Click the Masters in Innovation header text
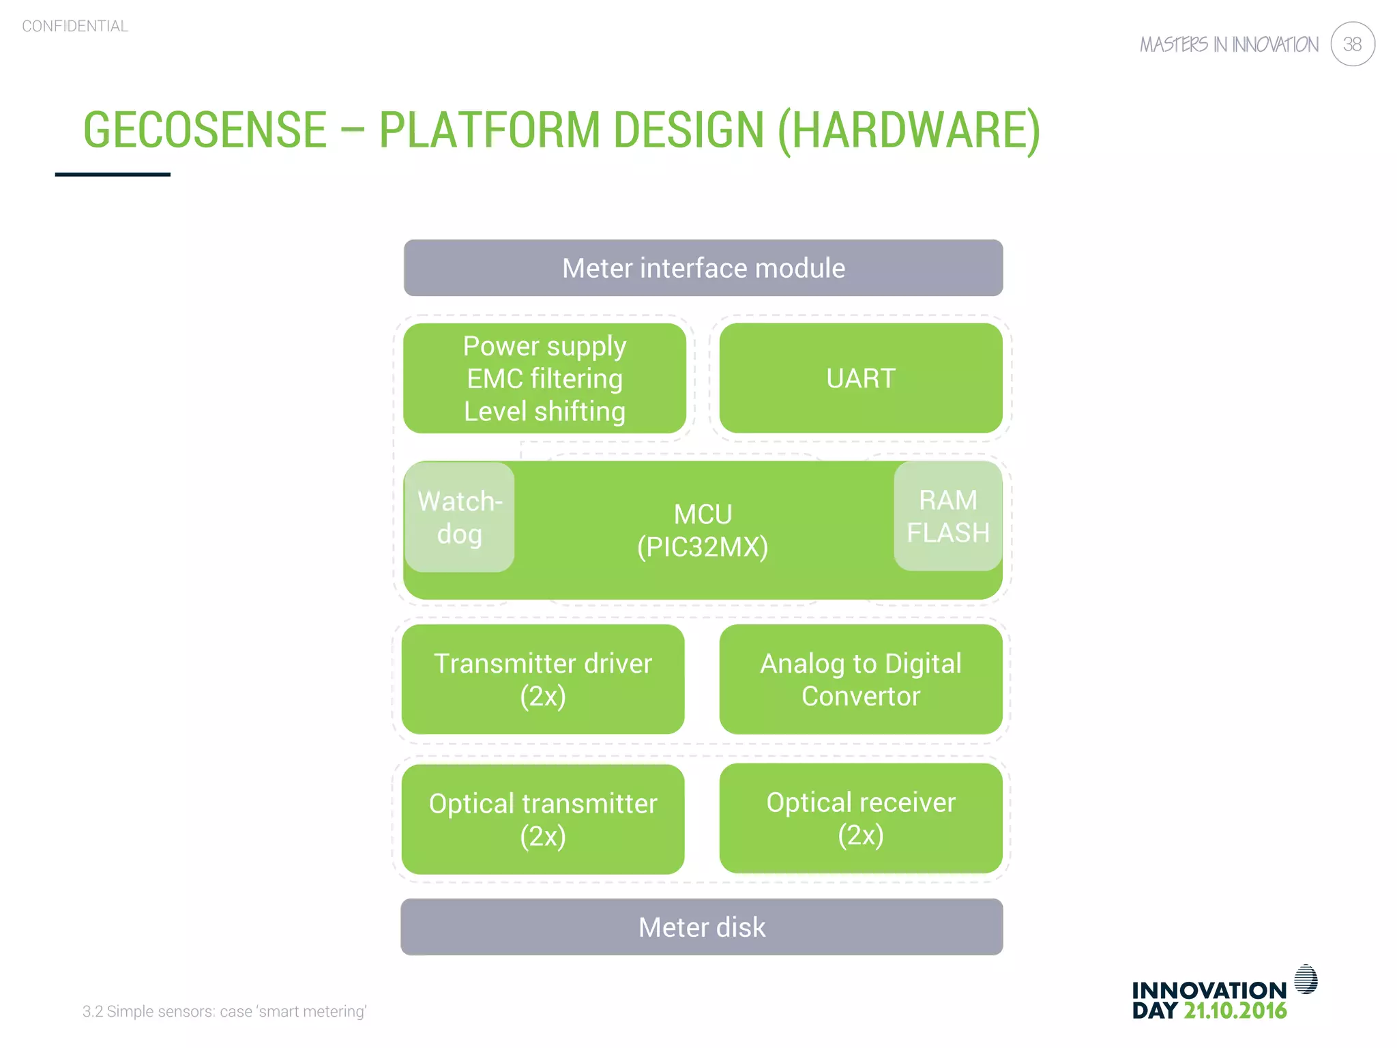Image resolution: width=1397 pixels, height=1048 pixels. tap(1229, 45)
